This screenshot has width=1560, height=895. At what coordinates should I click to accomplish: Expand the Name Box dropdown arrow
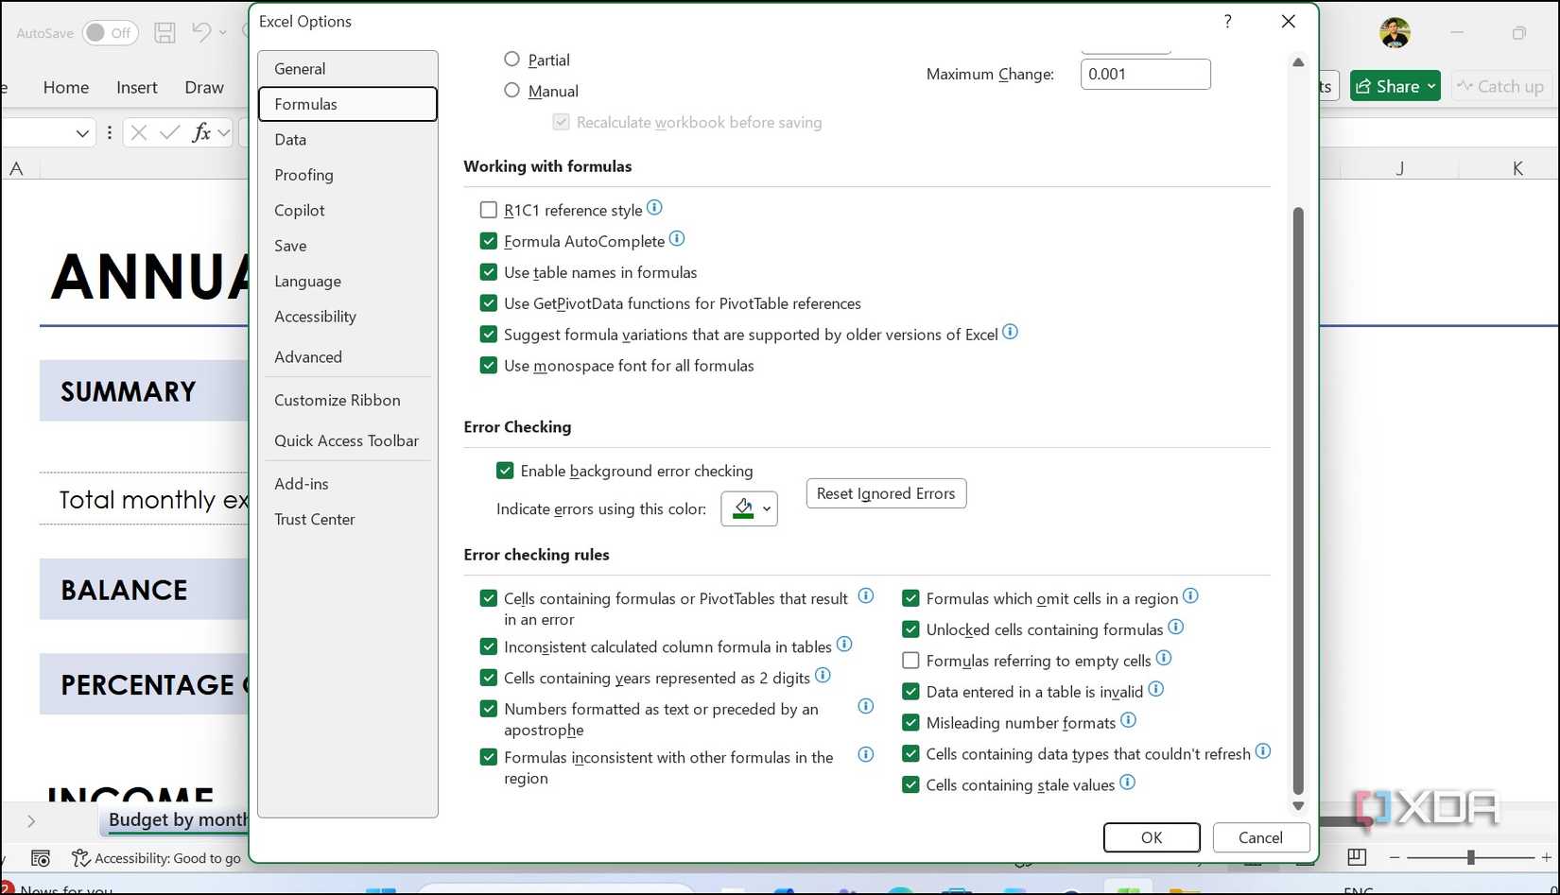point(82,133)
